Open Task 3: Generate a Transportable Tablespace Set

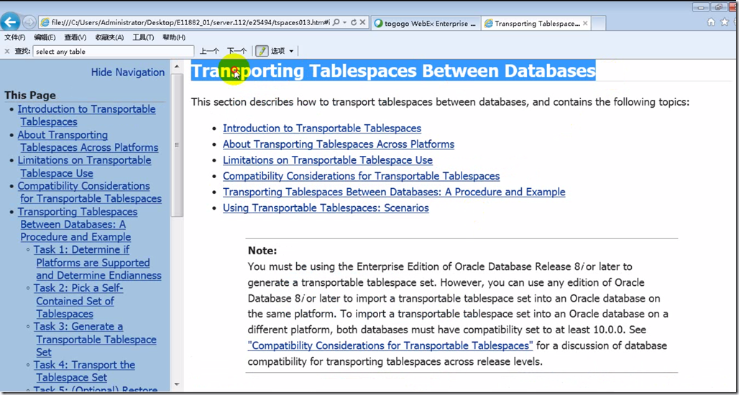tap(95, 340)
